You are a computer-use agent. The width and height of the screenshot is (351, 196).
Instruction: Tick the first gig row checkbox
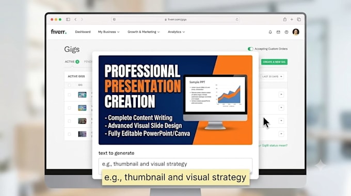(69, 94)
